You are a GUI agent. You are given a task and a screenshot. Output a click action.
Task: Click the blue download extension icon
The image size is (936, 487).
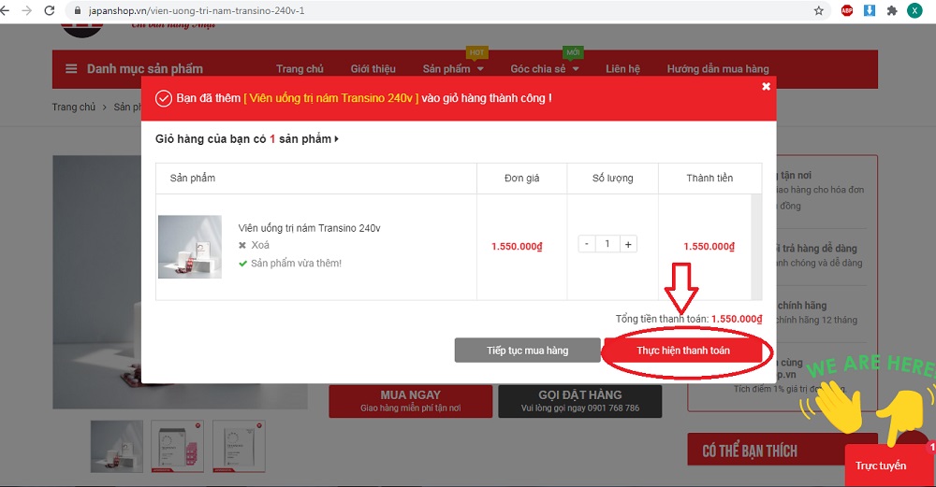coord(870,10)
